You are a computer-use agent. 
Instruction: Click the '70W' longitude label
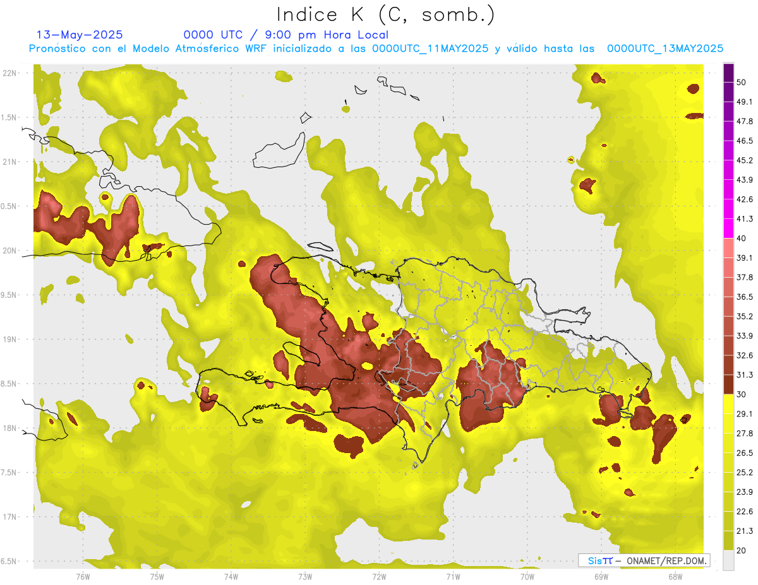[x=527, y=576]
